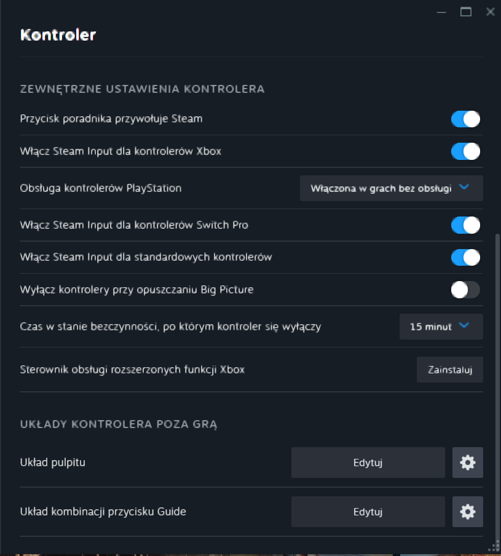Grab the resize grip in window corner
This screenshot has width=501, height=556.
[x=494, y=547]
